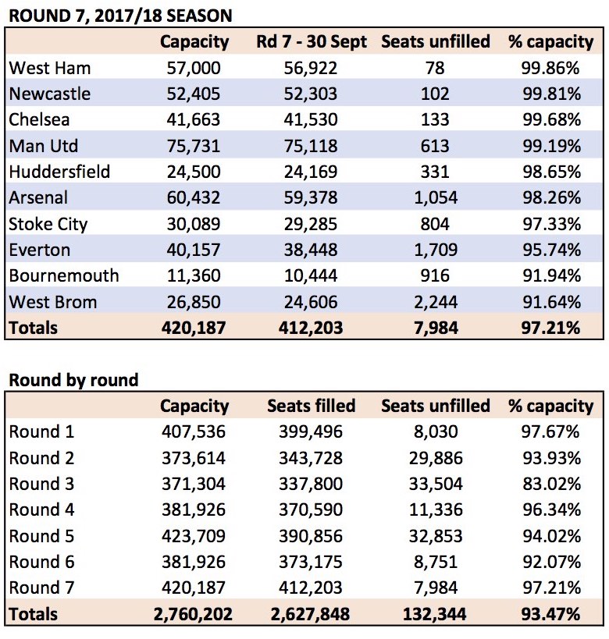Screen dimensions: 609x639
Task: Select grand total seats filled 2,627,848
Action: point(310,614)
